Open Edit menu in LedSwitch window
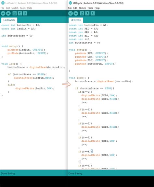 click(8, 8)
